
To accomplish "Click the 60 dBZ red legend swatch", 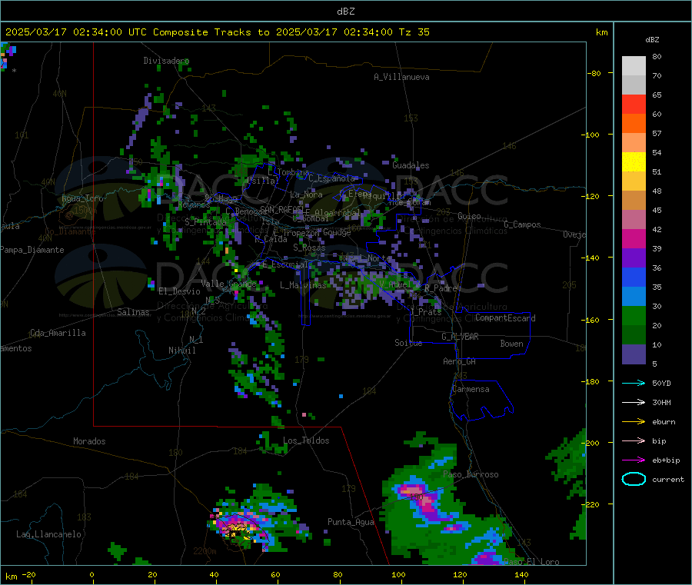I will [634, 104].
